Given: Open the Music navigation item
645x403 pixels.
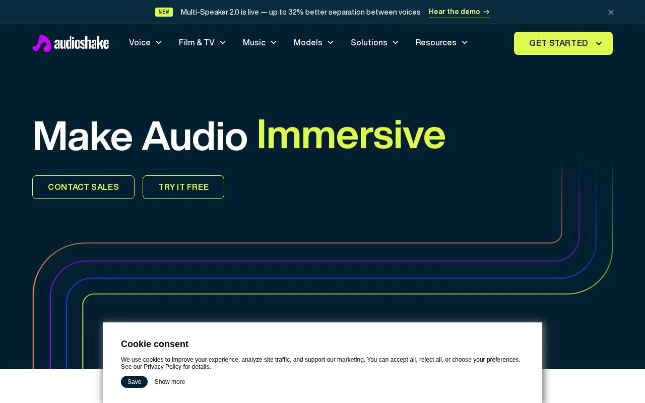Looking at the screenshot, I should (x=254, y=43).
